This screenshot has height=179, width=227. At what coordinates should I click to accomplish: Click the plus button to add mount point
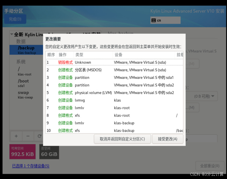click(16, 136)
